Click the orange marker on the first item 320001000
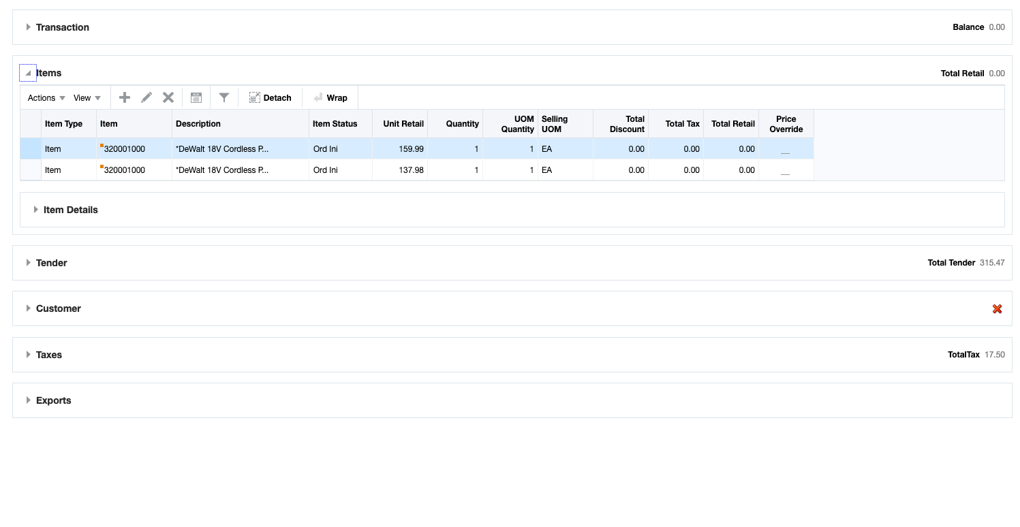Viewport: 1020px width, 527px height. pos(101,144)
